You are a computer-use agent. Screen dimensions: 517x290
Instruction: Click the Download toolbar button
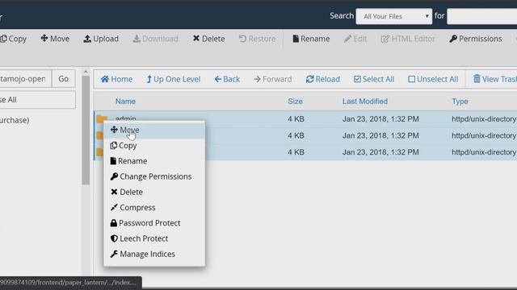(x=155, y=39)
